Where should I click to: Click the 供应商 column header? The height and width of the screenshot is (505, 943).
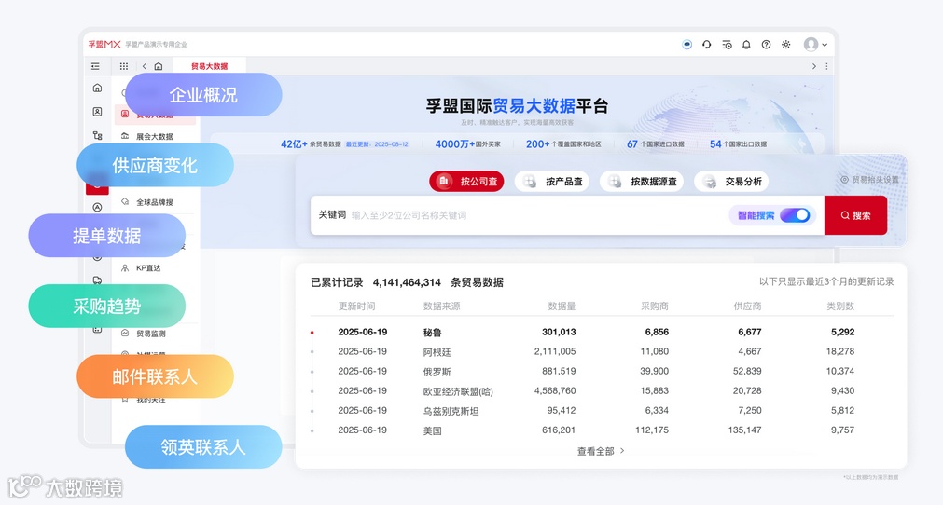[x=747, y=307]
